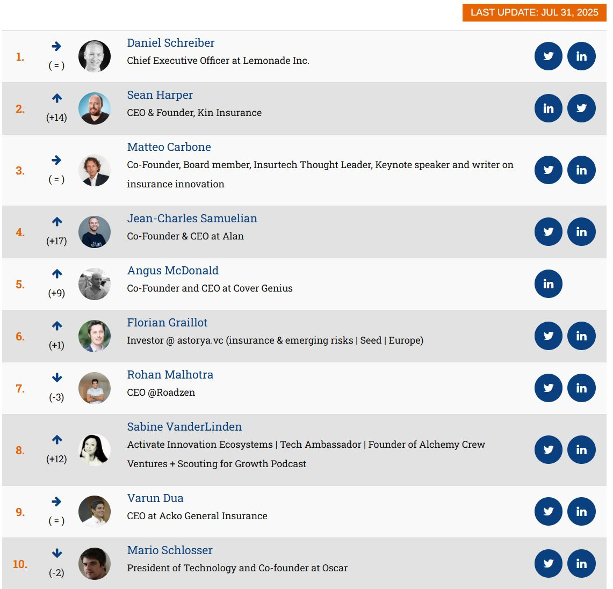Open Daniel Schreiber's Twitter profile icon
This screenshot has height=589, width=613.
[548, 56]
